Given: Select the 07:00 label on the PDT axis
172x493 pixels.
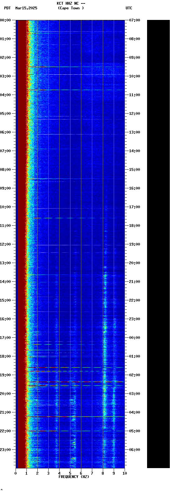Looking at the screenshot, I should pyautogui.click(x=5, y=151).
